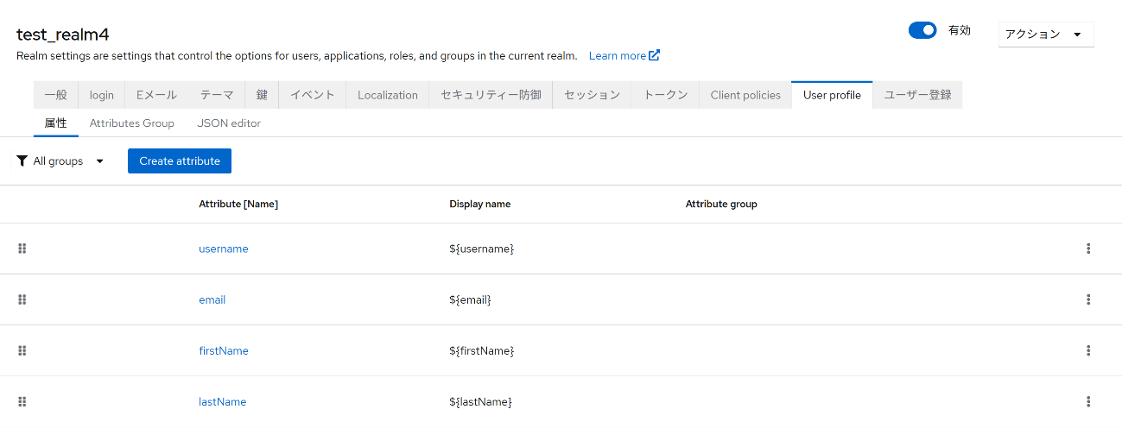This screenshot has width=1122, height=447.
Task: Click the ${username} display name cell
Action: pyautogui.click(x=482, y=249)
